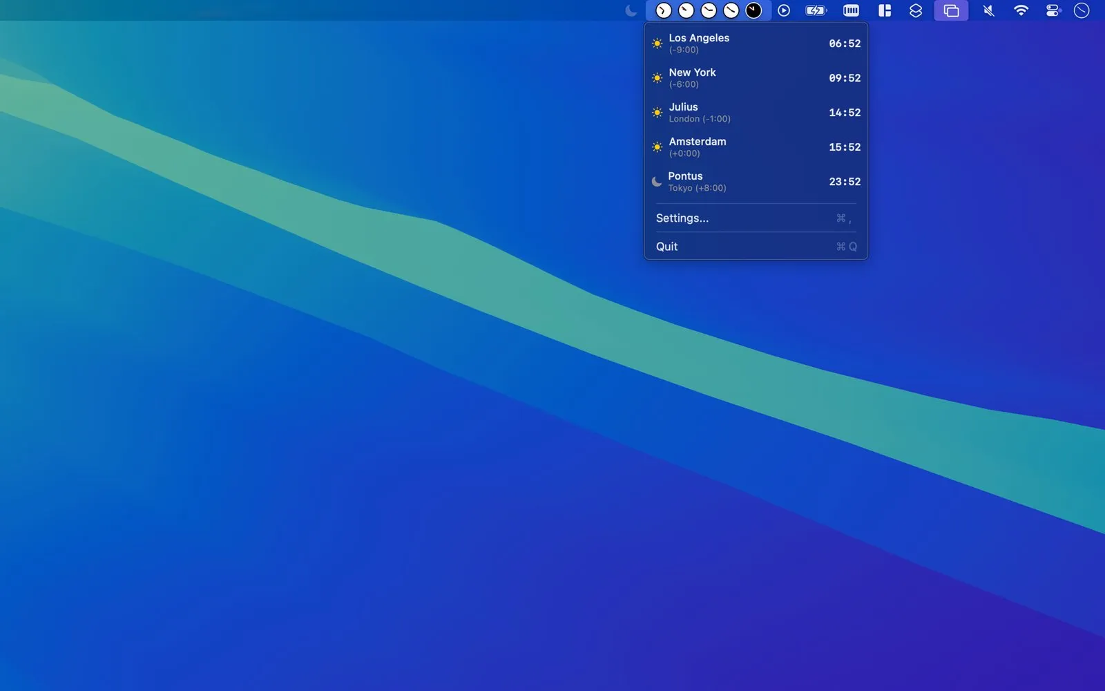The width and height of the screenshot is (1105, 691).
Task: Choose Quit in the clock menu
Action: tap(756, 247)
